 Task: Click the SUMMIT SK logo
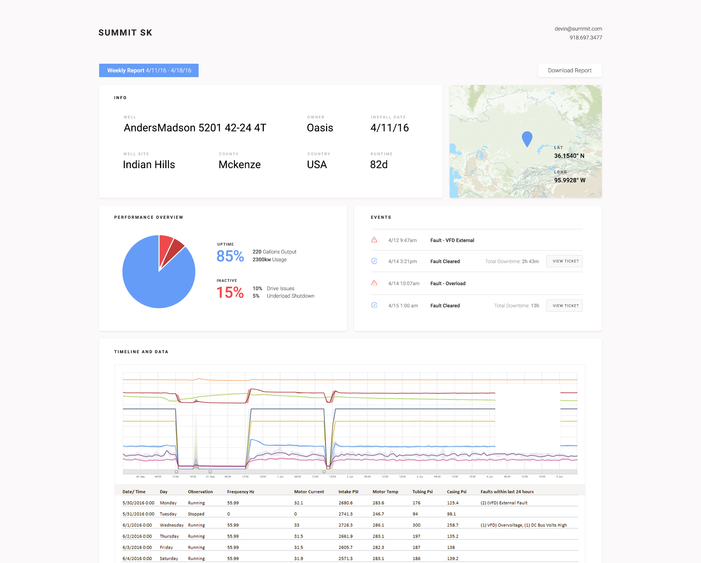125,32
